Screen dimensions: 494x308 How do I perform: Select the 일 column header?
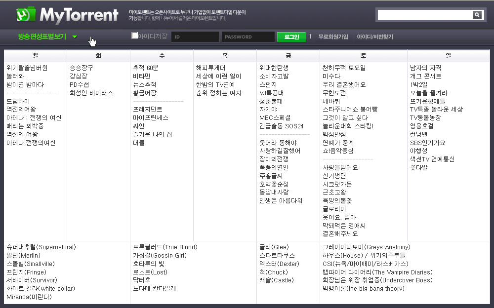point(449,56)
